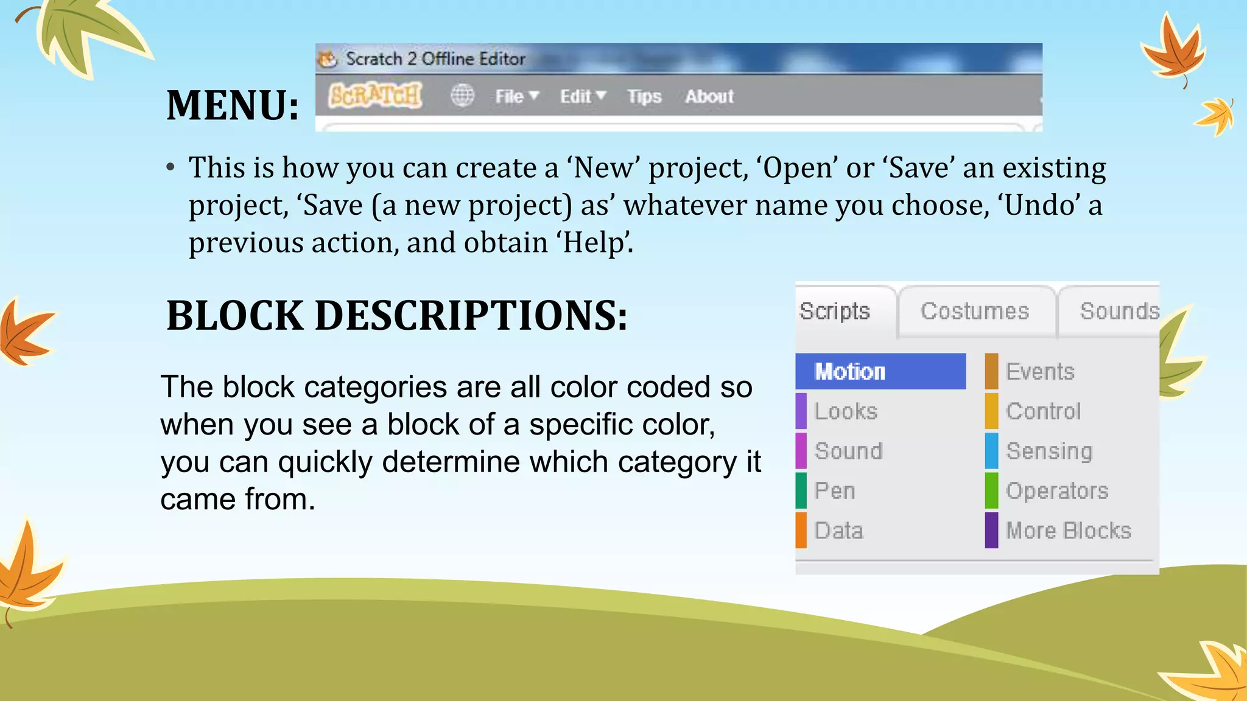Select the Motion block category

[x=880, y=371]
